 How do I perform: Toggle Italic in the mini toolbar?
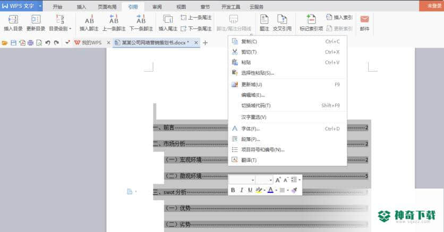[241, 190]
